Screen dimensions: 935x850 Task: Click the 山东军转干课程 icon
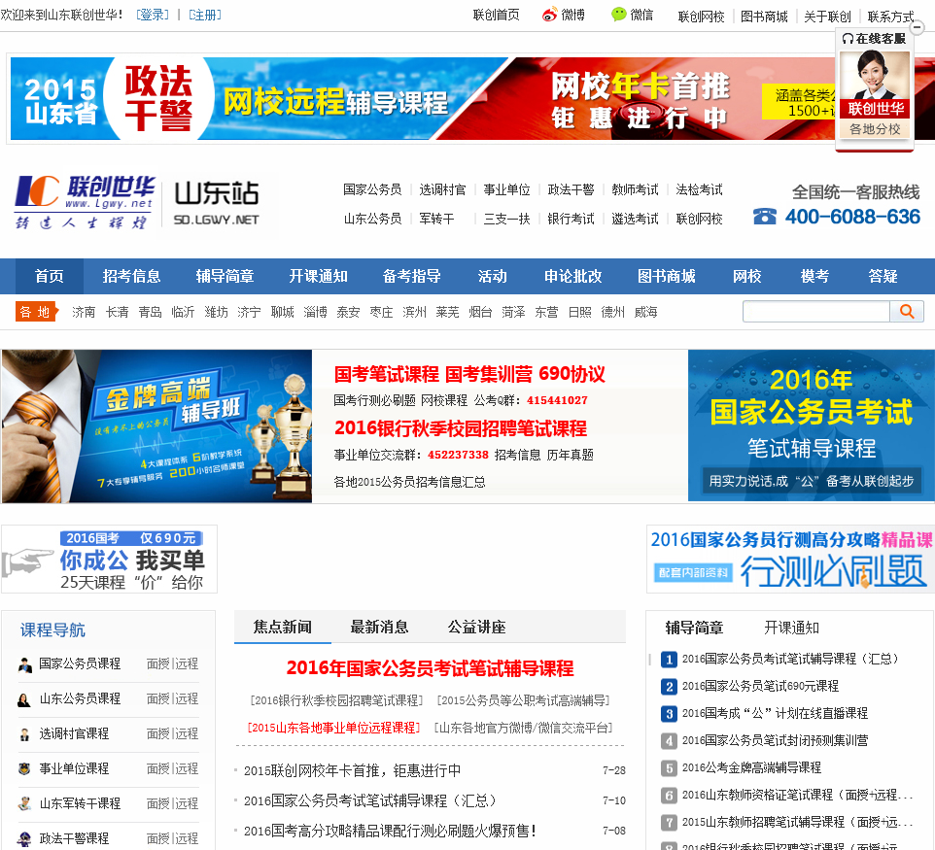pos(24,804)
